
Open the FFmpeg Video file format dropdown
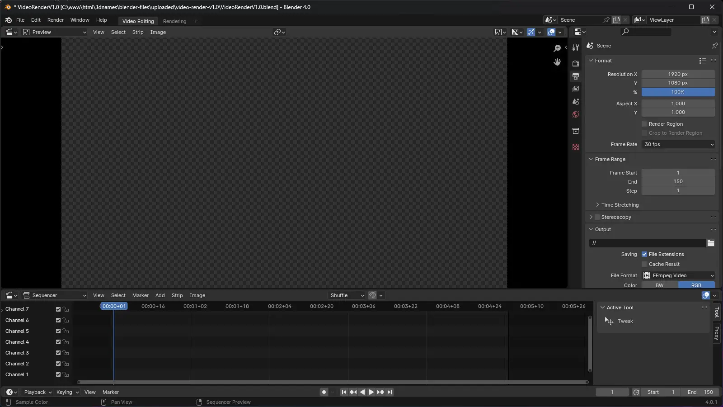[x=678, y=275]
